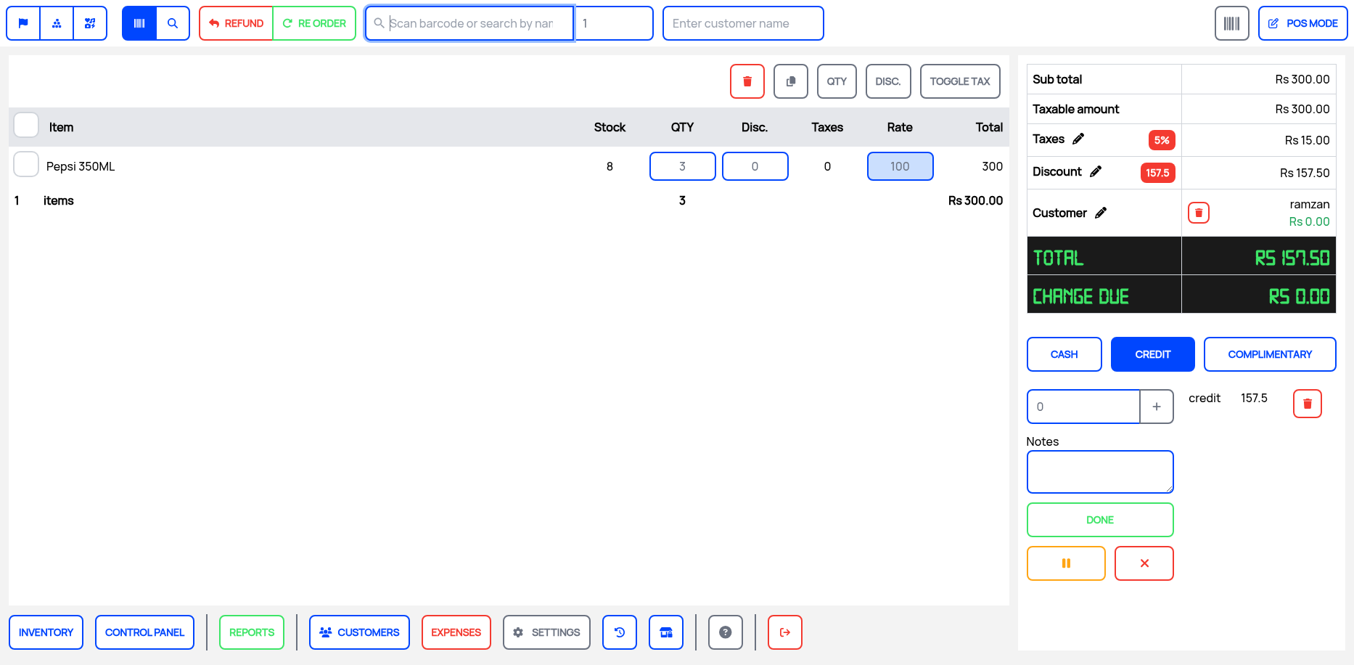Screen dimensions: 1354x665
Task: Click TOGGLE TAX button
Action: [x=960, y=81]
